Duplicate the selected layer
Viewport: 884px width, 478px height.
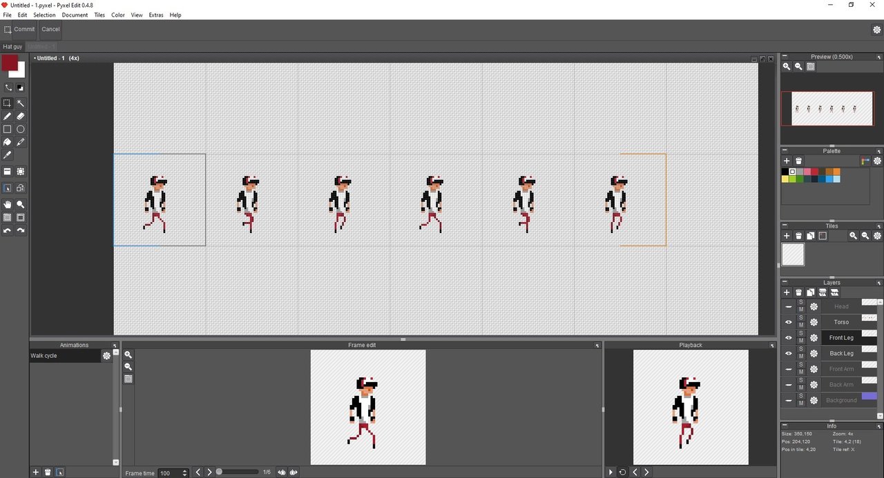[810, 292]
